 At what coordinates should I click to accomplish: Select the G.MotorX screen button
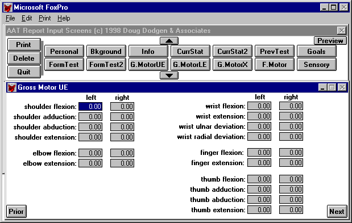click(x=233, y=65)
